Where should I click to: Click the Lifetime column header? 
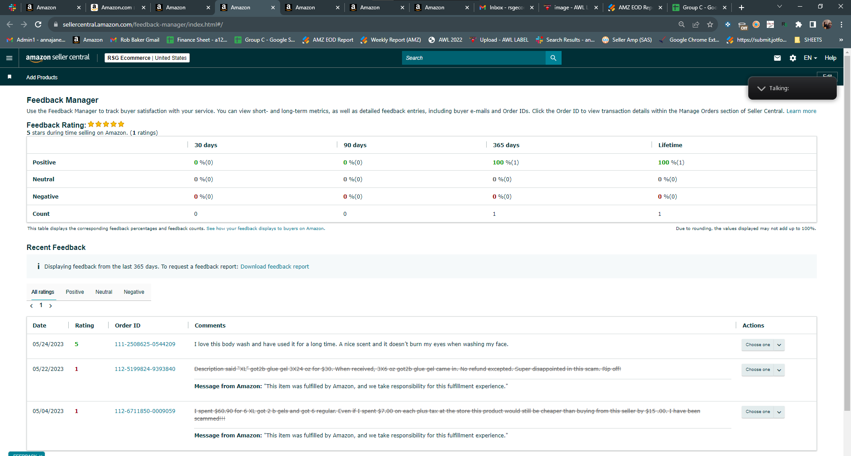[670, 145]
